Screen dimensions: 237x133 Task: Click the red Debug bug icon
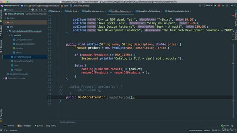pyautogui.click(x=219, y=6)
